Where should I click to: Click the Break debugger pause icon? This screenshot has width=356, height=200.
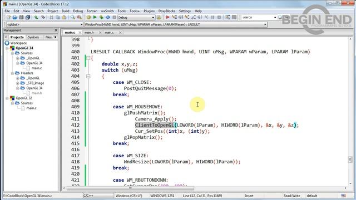pos(212,17)
